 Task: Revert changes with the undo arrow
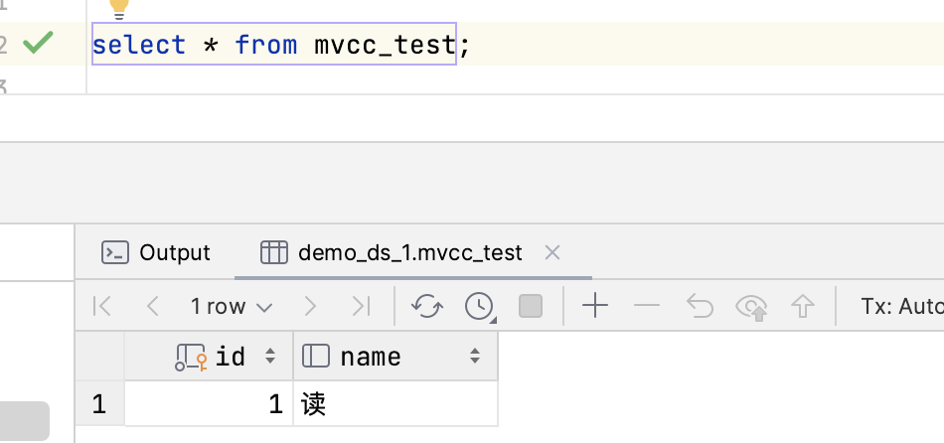click(700, 306)
